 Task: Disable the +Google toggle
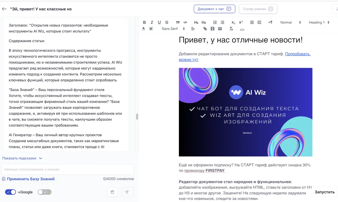pos(10,192)
